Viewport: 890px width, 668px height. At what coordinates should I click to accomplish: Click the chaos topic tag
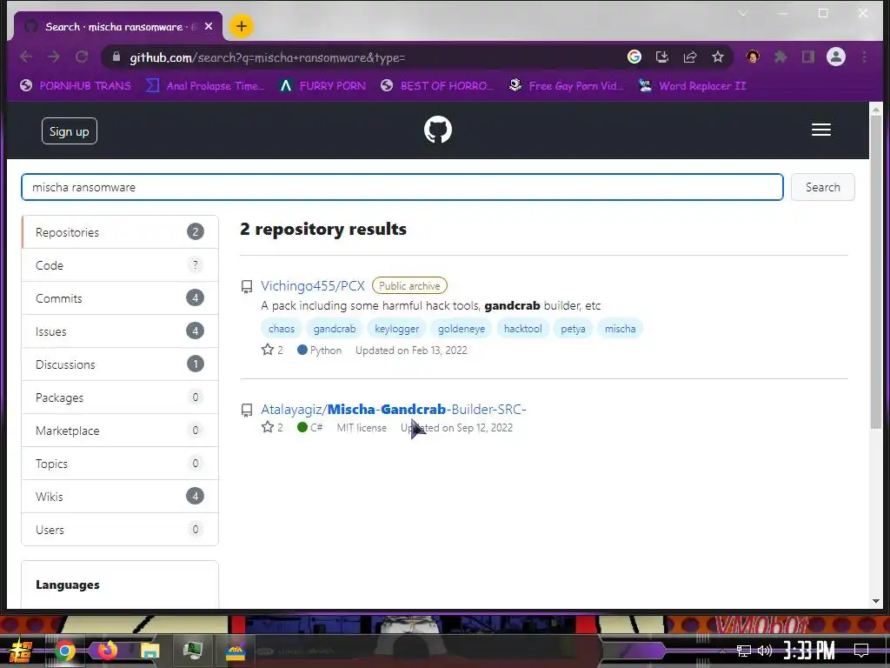[x=281, y=328]
